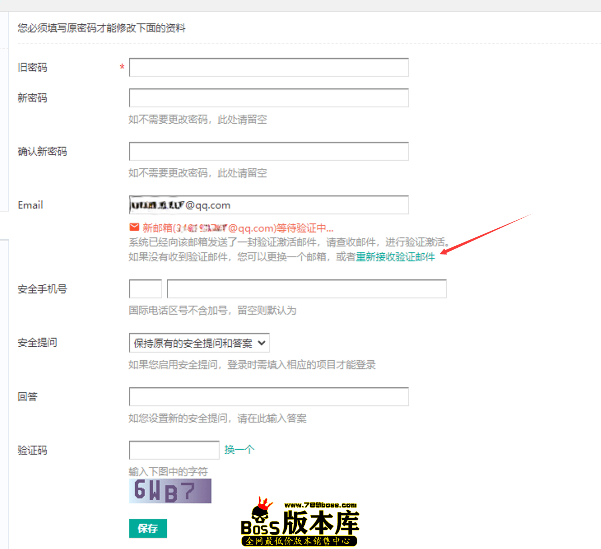Focus the 验证码 input box
The image size is (601, 549).
pyautogui.click(x=174, y=450)
